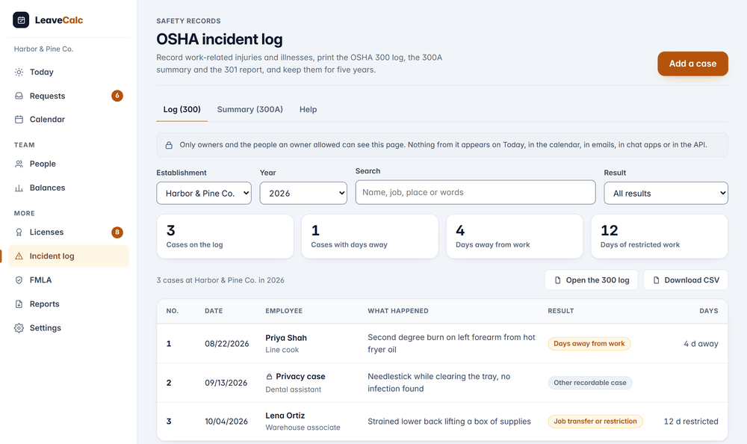Click the Download CSV button

click(x=686, y=280)
